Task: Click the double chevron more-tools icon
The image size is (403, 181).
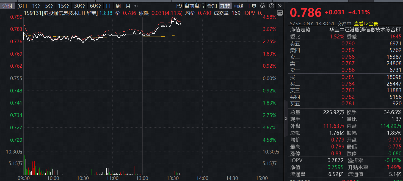Action: point(280,6)
